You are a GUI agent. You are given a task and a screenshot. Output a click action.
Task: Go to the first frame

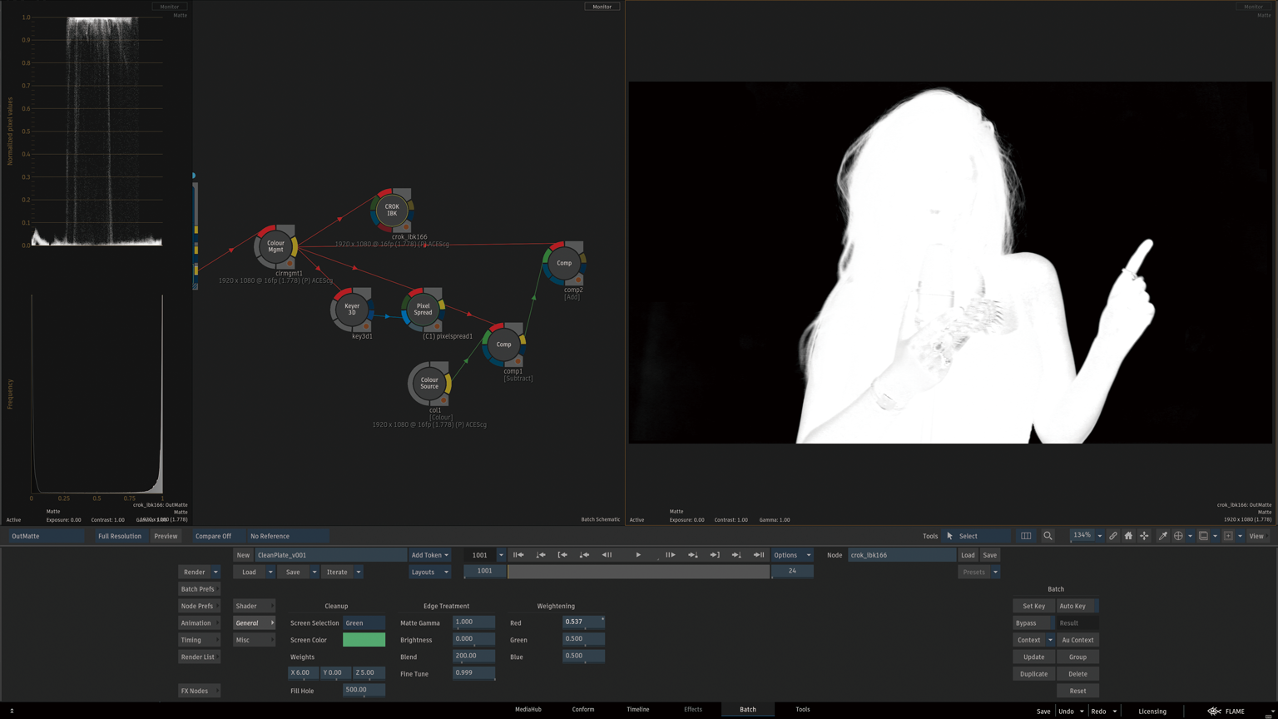[518, 555]
